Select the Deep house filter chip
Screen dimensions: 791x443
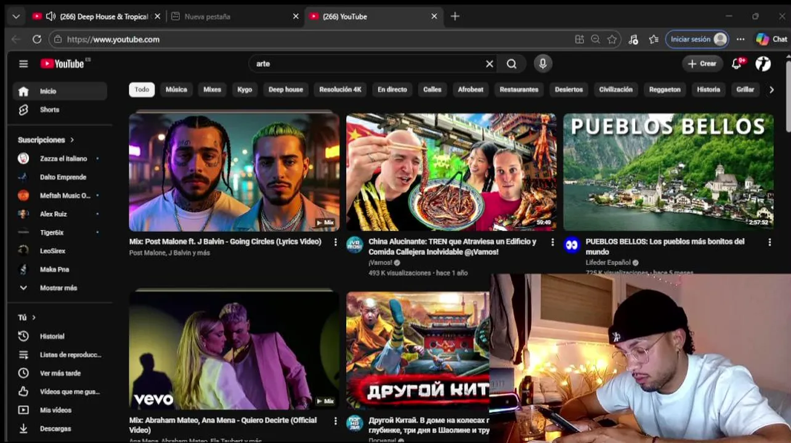pyautogui.click(x=286, y=90)
